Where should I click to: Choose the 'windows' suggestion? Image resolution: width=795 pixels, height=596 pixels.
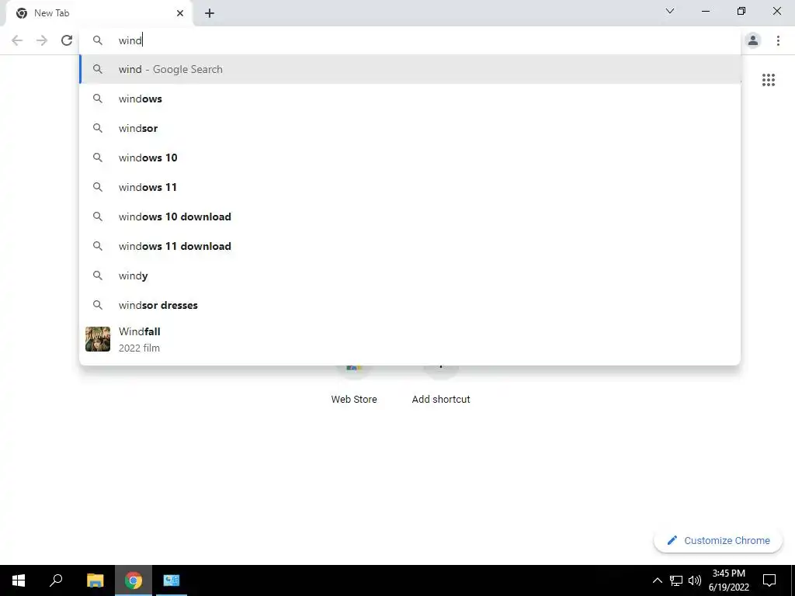(410, 99)
